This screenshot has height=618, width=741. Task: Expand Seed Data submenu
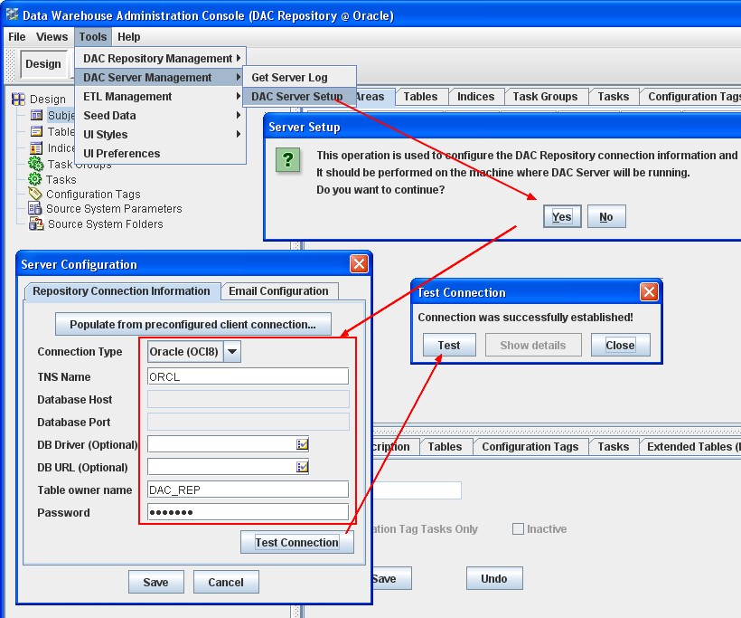(x=160, y=116)
